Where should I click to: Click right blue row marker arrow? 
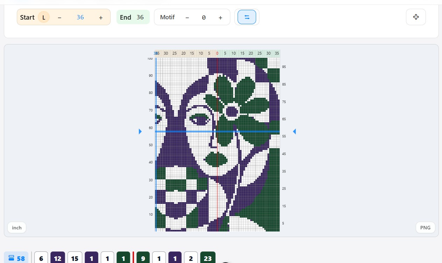click(294, 131)
